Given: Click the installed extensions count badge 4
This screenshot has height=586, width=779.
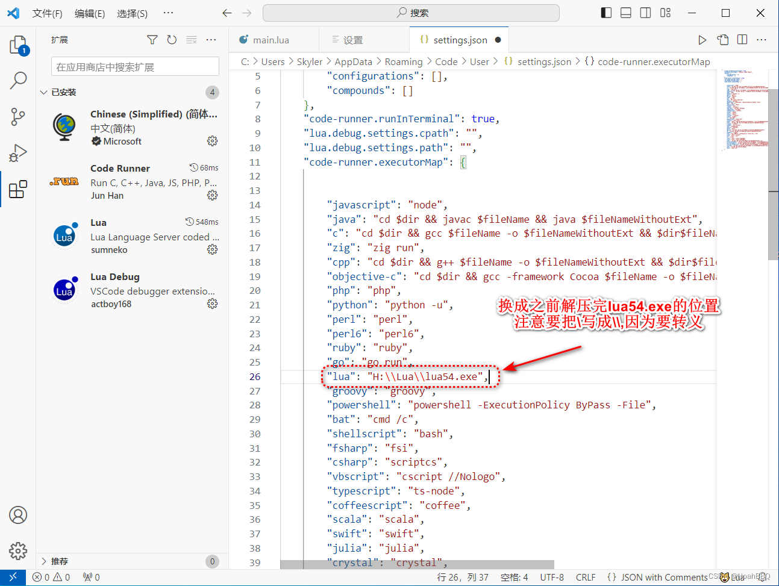Looking at the screenshot, I should tap(212, 92).
